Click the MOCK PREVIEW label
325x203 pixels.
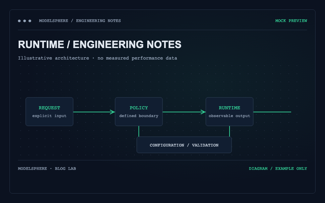[291, 21]
